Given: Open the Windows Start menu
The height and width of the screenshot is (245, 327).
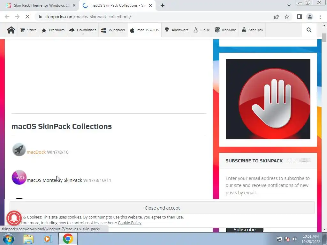Looking at the screenshot, I should click(x=8, y=239).
